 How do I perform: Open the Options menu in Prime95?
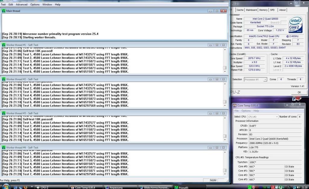[35, 4]
